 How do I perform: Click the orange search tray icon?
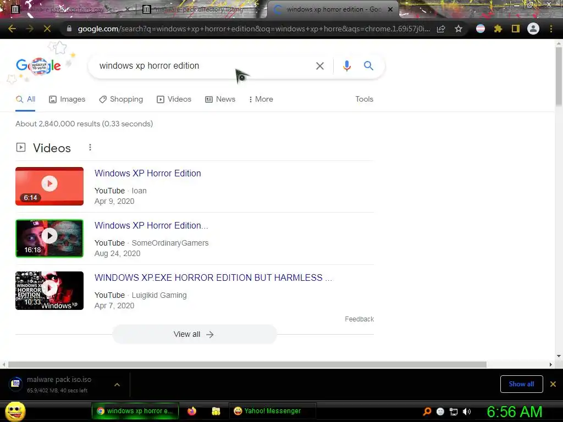pyautogui.click(x=427, y=412)
